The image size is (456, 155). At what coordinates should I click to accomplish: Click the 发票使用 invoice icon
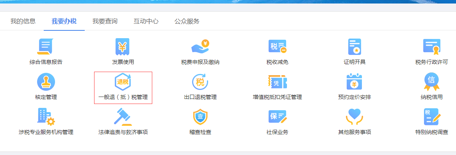coord(123,46)
